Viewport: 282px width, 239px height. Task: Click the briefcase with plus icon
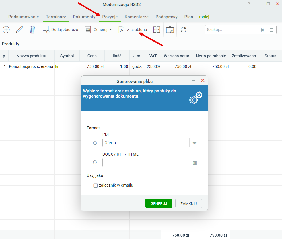point(170,30)
